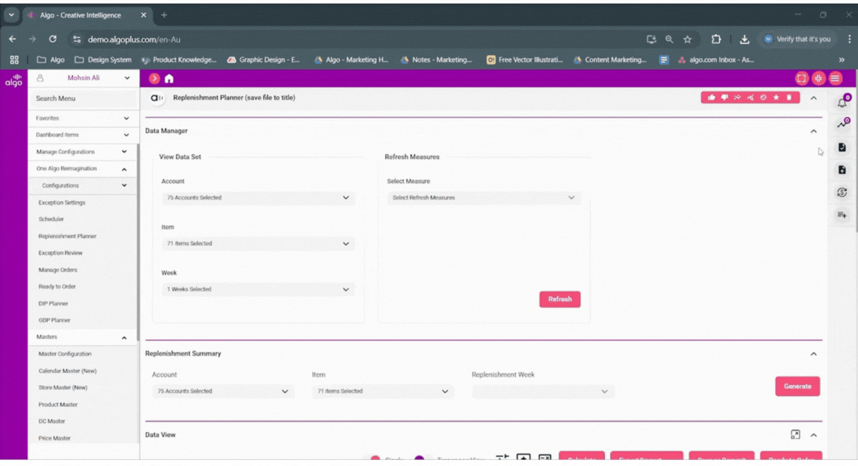
Task: Open Exception Settings menu item
Action: tap(62, 202)
